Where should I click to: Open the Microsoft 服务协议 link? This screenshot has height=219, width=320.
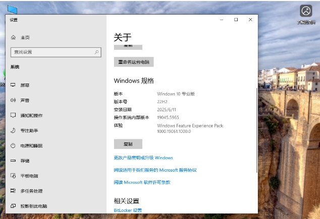(155, 170)
